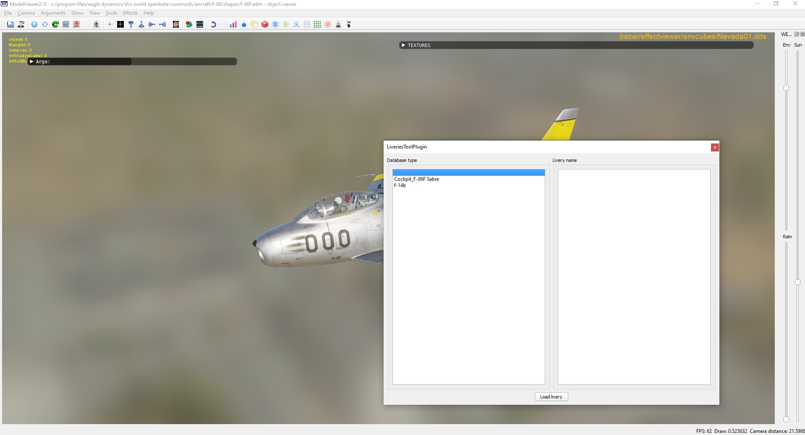Image resolution: width=805 pixels, height=435 pixels.
Task: Click the small blue cube icon
Action: coord(244,24)
